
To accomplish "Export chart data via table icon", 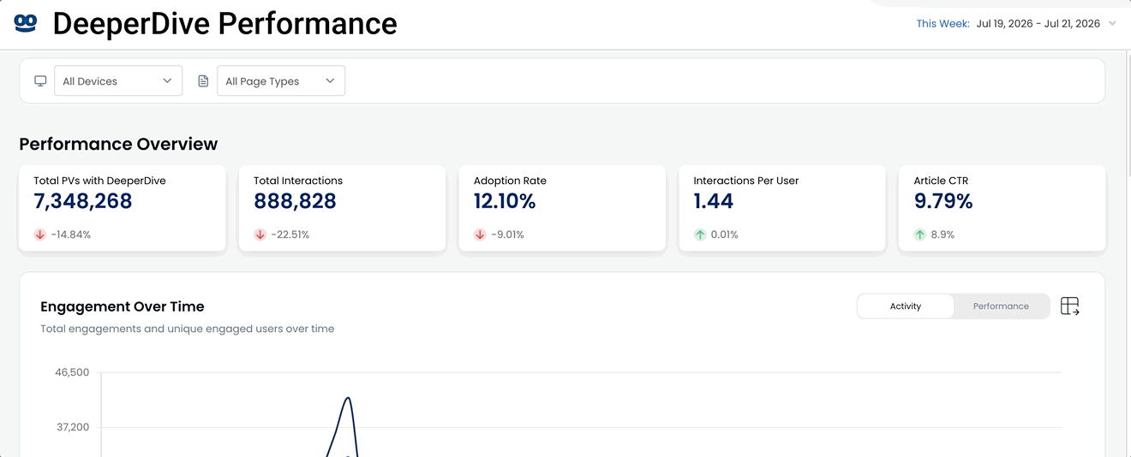I will point(1069,306).
